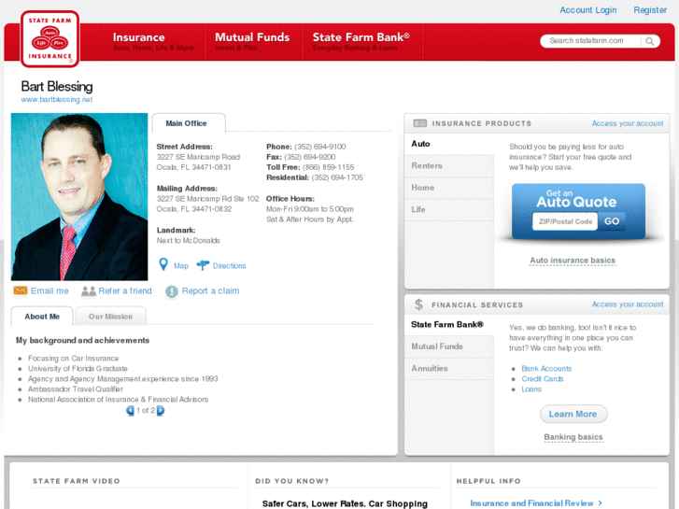This screenshot has height=509, width=679.
Task: Click the email envelope icon
Action: click(21, 290)
